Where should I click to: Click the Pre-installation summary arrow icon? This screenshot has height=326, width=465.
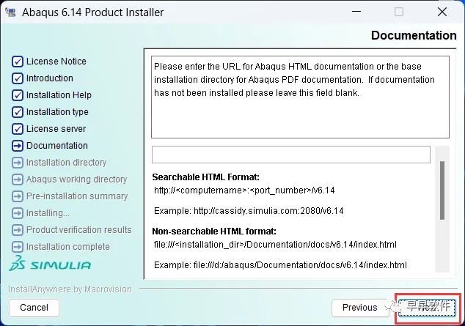point(18,196)
